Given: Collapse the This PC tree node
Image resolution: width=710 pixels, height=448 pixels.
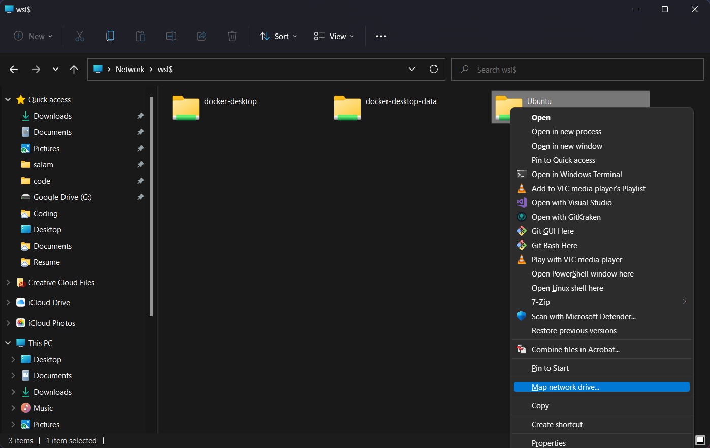Looking at the screenshot, I should (x=8, y=343).
